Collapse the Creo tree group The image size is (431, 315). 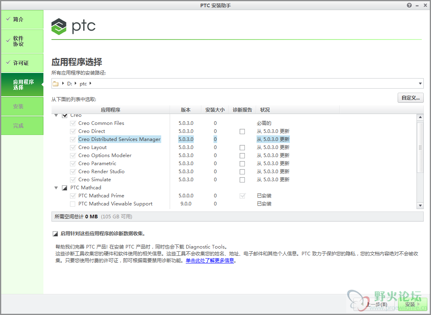coord(56,115)
